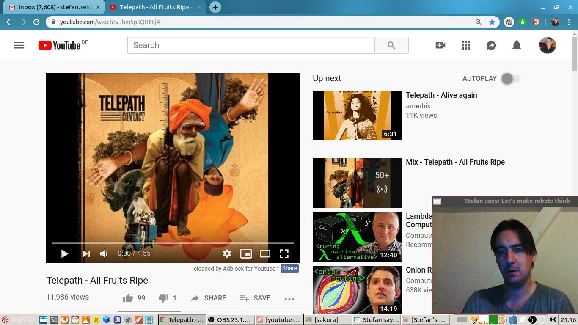The height and width of the screenshot is (325, 578).
Task: Click the YouTube search field
Action: (250, 45)
